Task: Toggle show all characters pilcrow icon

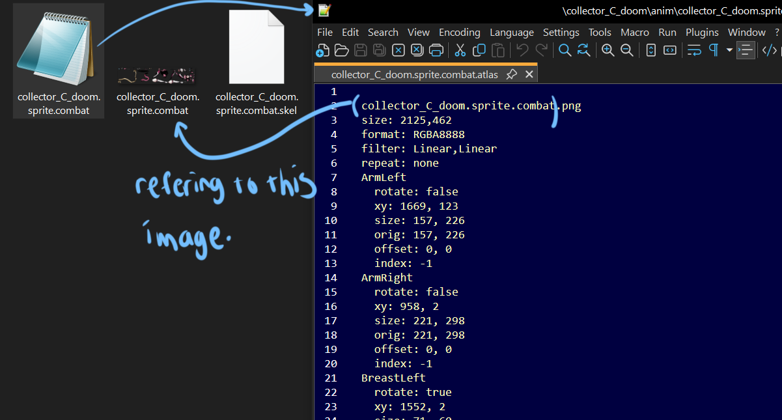Action: 713,50
